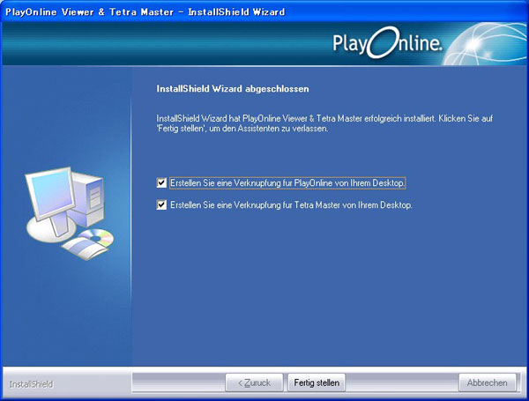Click the InstallShield label at bottom left
This screenshot has width=529, height=401.
[31, 384]
